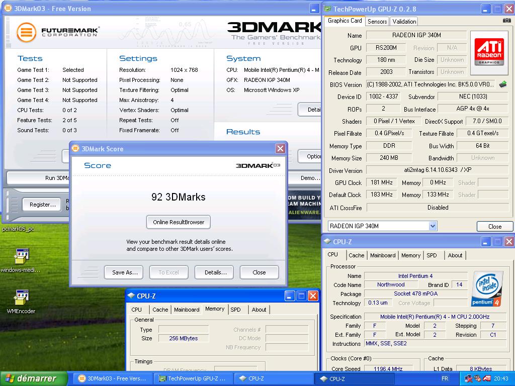515x386 pixels.
Task: Minimize the GPU-Z window
Action: [x=486, y=9]
